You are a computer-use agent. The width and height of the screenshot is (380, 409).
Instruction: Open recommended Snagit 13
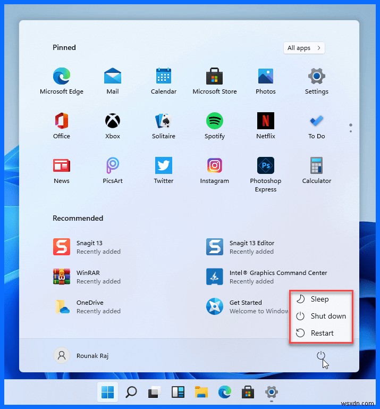[x=87, y=247]
